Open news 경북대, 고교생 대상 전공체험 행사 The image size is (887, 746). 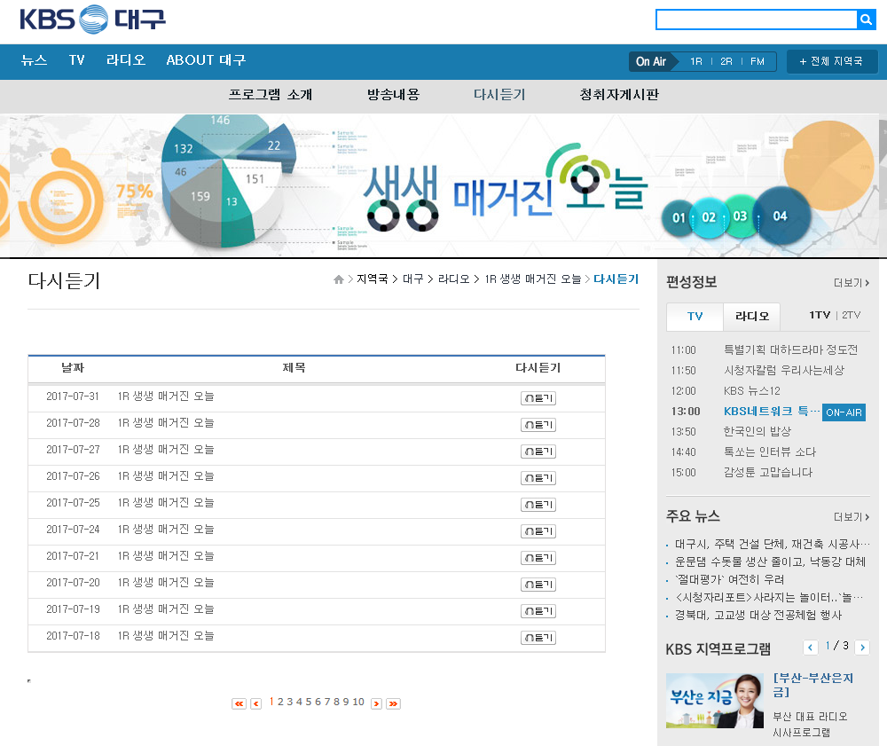(758, 615)
